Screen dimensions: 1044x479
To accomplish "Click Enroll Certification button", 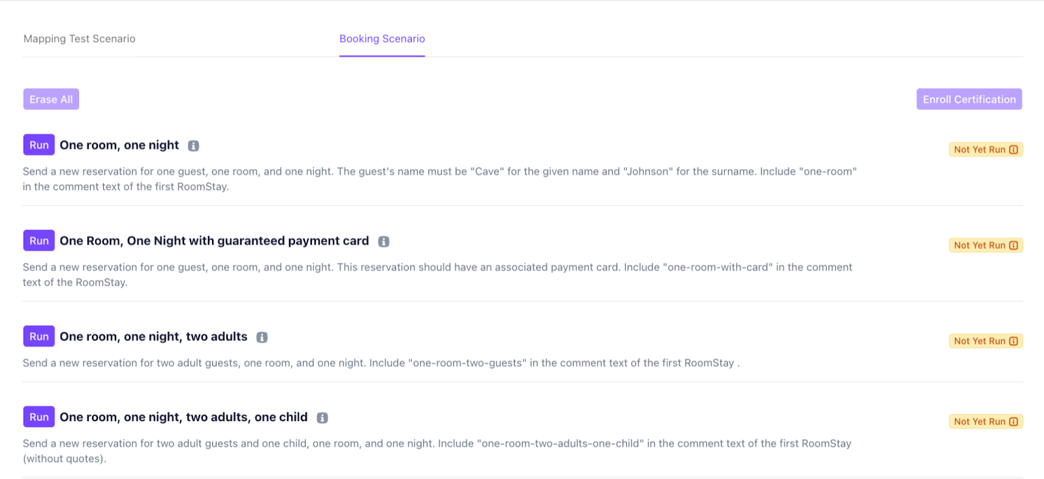I will (969, 100).
